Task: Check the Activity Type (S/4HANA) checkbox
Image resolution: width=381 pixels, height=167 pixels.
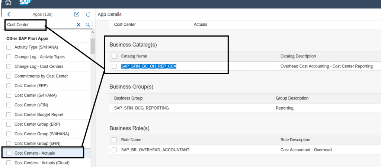Action: coord(9,47)
